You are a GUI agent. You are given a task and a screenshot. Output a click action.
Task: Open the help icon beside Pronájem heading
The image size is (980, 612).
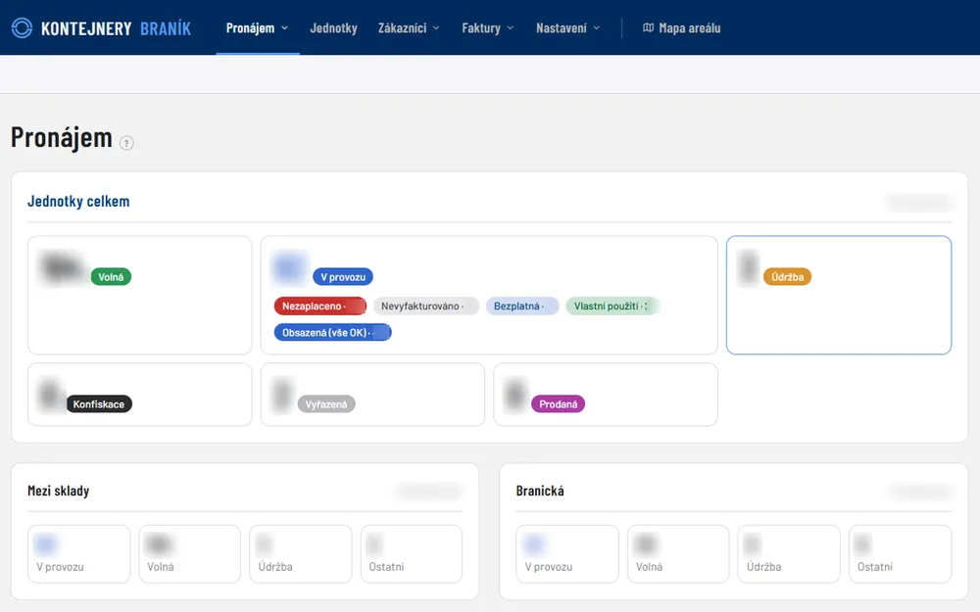click(x=126, y=143)
